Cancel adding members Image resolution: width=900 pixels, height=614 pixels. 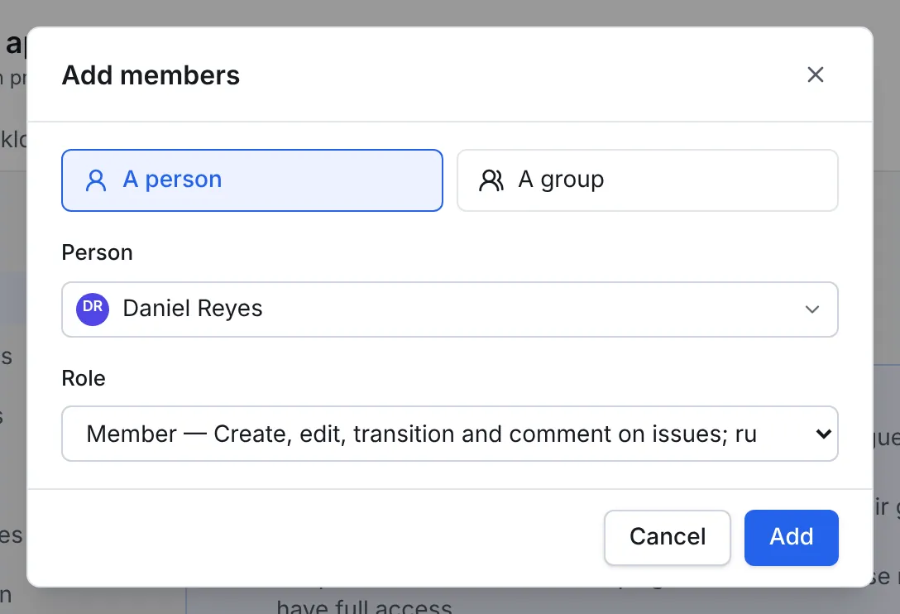(x=668, y=538)
